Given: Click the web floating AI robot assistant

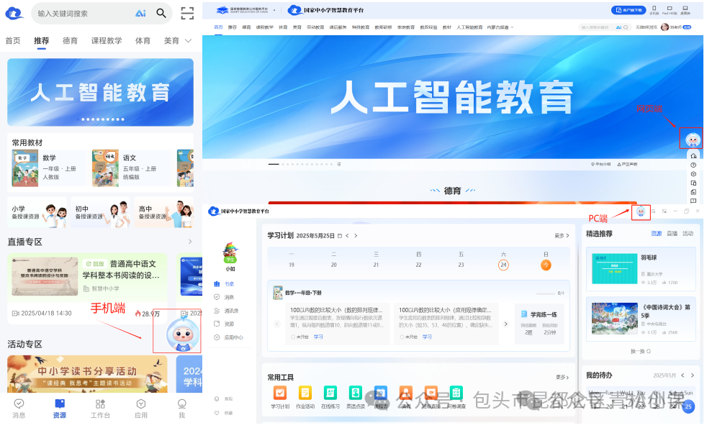Looking at the screenshot, I should tap(691, 140).
